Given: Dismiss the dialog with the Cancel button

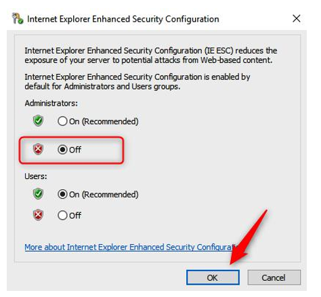Looking at the screenshot, I should [274, 277].
